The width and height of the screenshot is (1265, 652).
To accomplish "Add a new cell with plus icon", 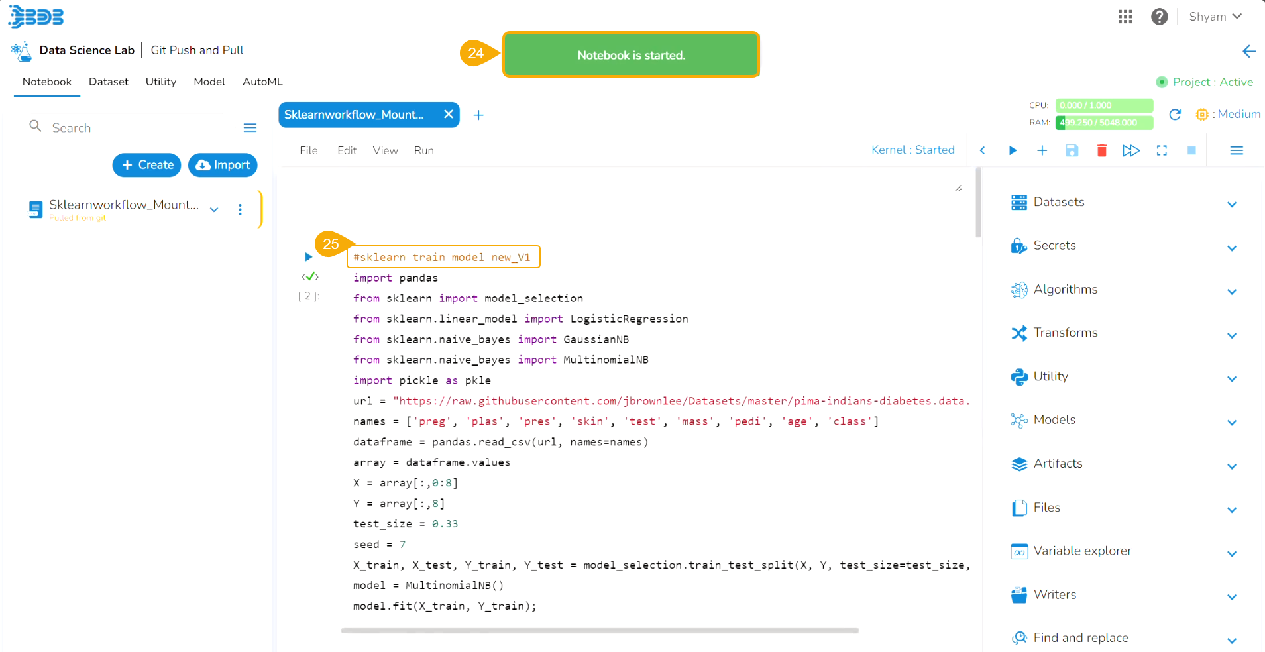I will click(1042, 150).
